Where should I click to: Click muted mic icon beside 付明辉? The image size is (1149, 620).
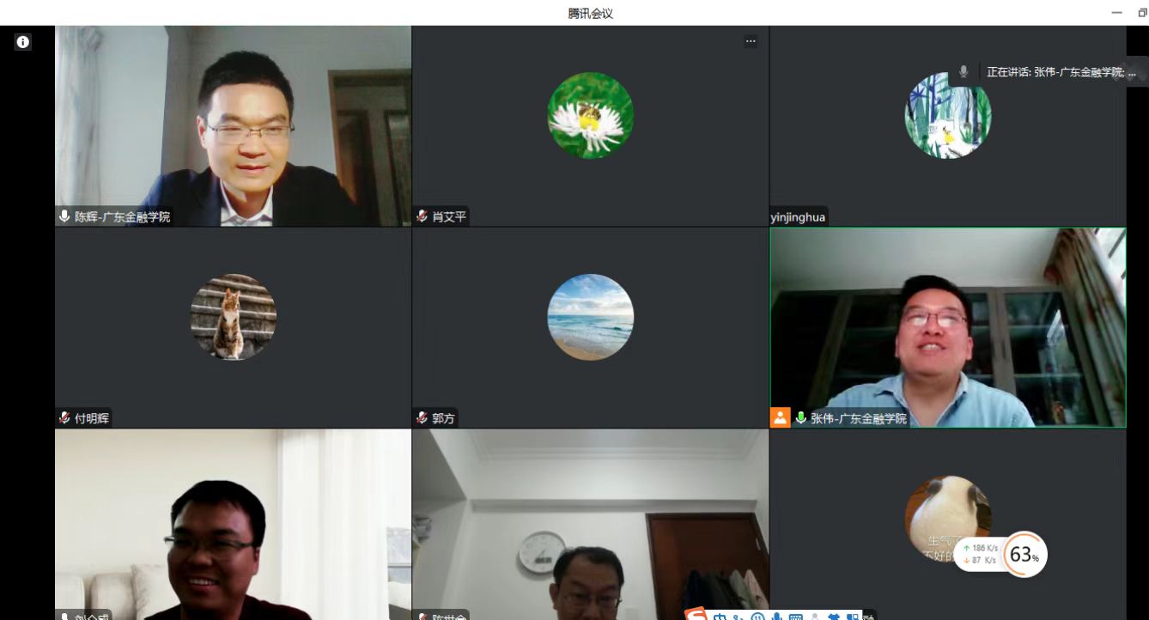(64, 418)
